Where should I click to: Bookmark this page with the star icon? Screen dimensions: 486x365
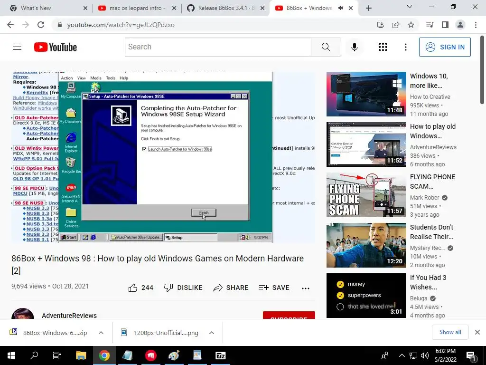click(411, 25)
